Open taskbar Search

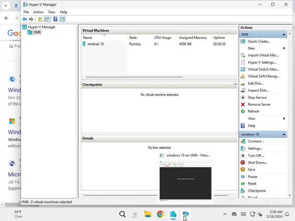(122, 214)
